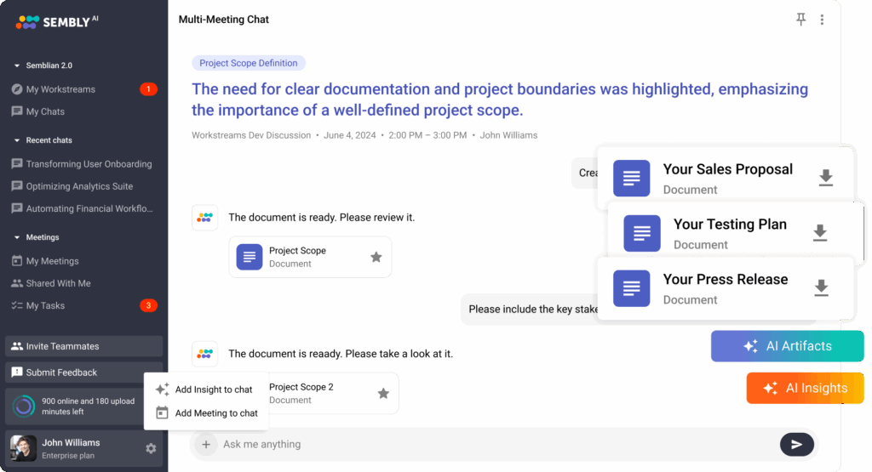Click the Your Testing Plan title
872x472 pixels.
pyautogui.click(x=730, y=225)
